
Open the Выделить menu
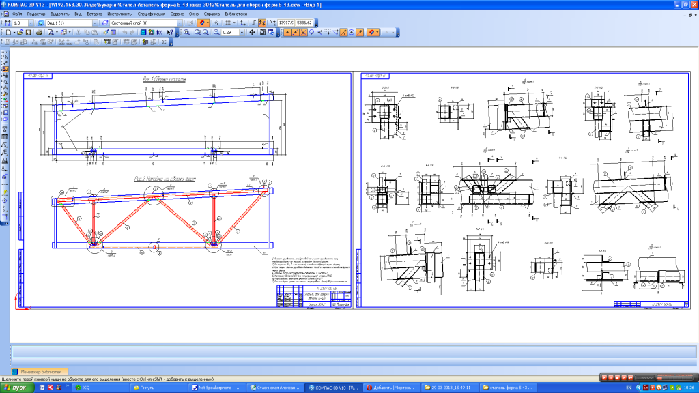tap(59, 14)
